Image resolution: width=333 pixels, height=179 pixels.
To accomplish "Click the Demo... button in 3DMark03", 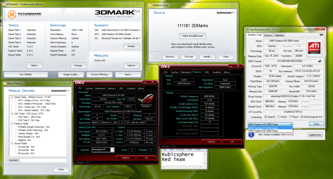I will pyautogui.click(x=129, y=75).
